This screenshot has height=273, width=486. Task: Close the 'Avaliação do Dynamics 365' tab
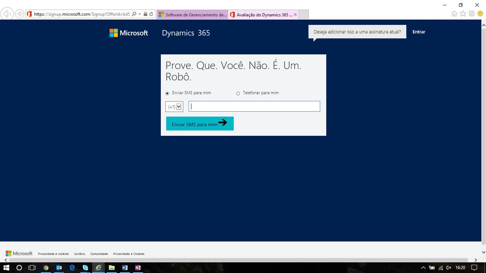[295, 15]
